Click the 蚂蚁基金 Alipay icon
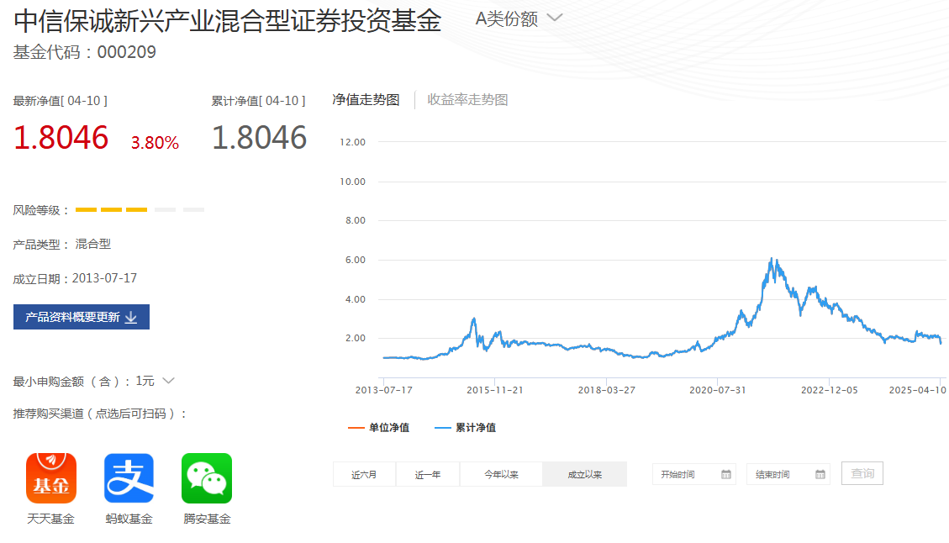Image resolution: width=949 pixels, height=543 pixels. (x=129, y=477)
